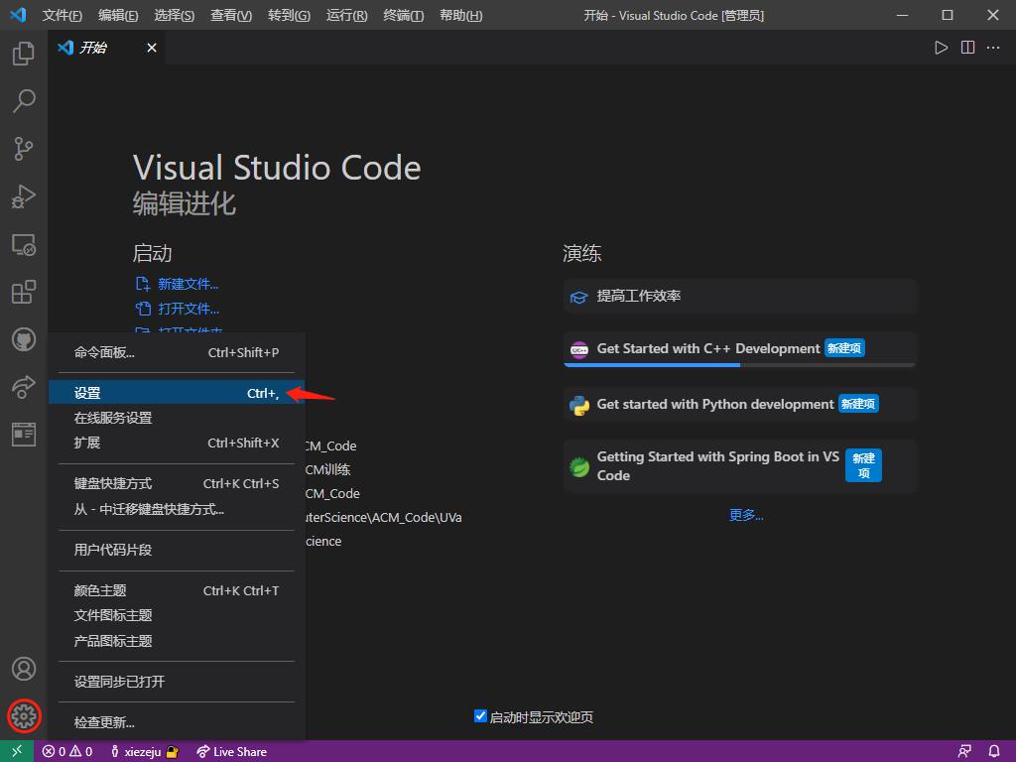Image resolution: width=1016 pixels, height=762 pixels.
Task: Click the VS Code logo in title bar
Action: pyautogui.click(x=18, y=14)
